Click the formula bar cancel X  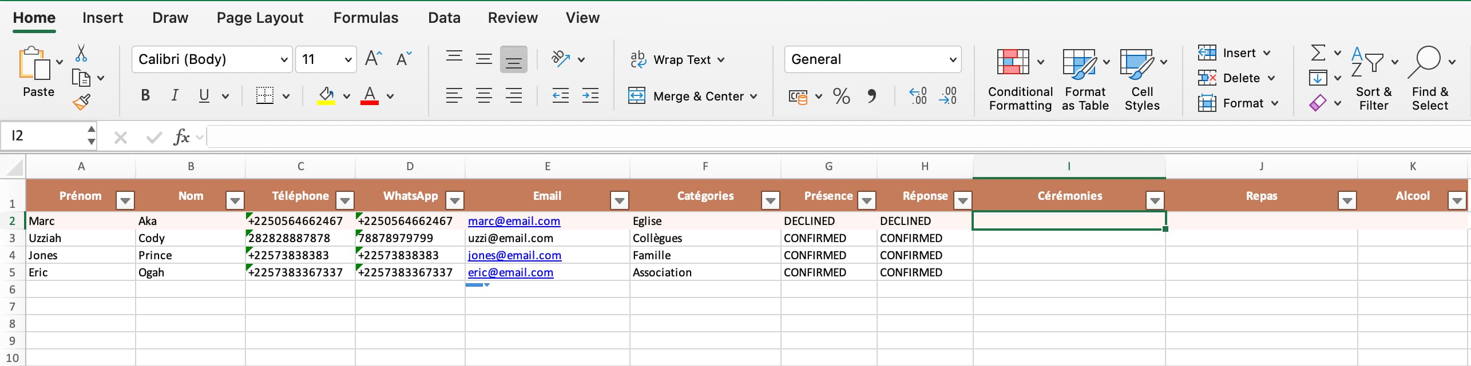point(121,137)
